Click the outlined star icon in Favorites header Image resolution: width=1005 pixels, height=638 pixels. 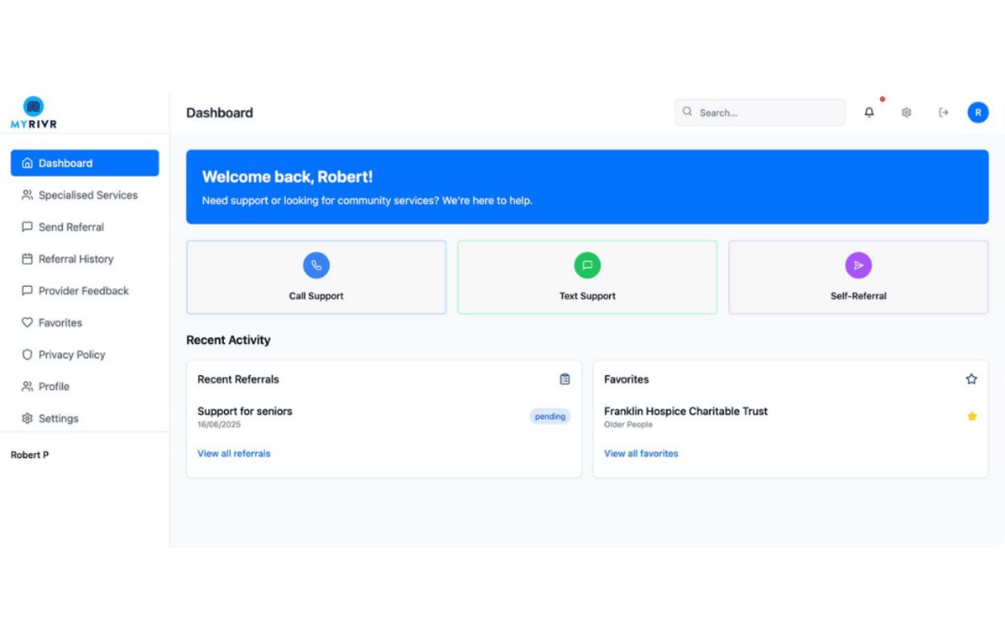pos(972,379)
